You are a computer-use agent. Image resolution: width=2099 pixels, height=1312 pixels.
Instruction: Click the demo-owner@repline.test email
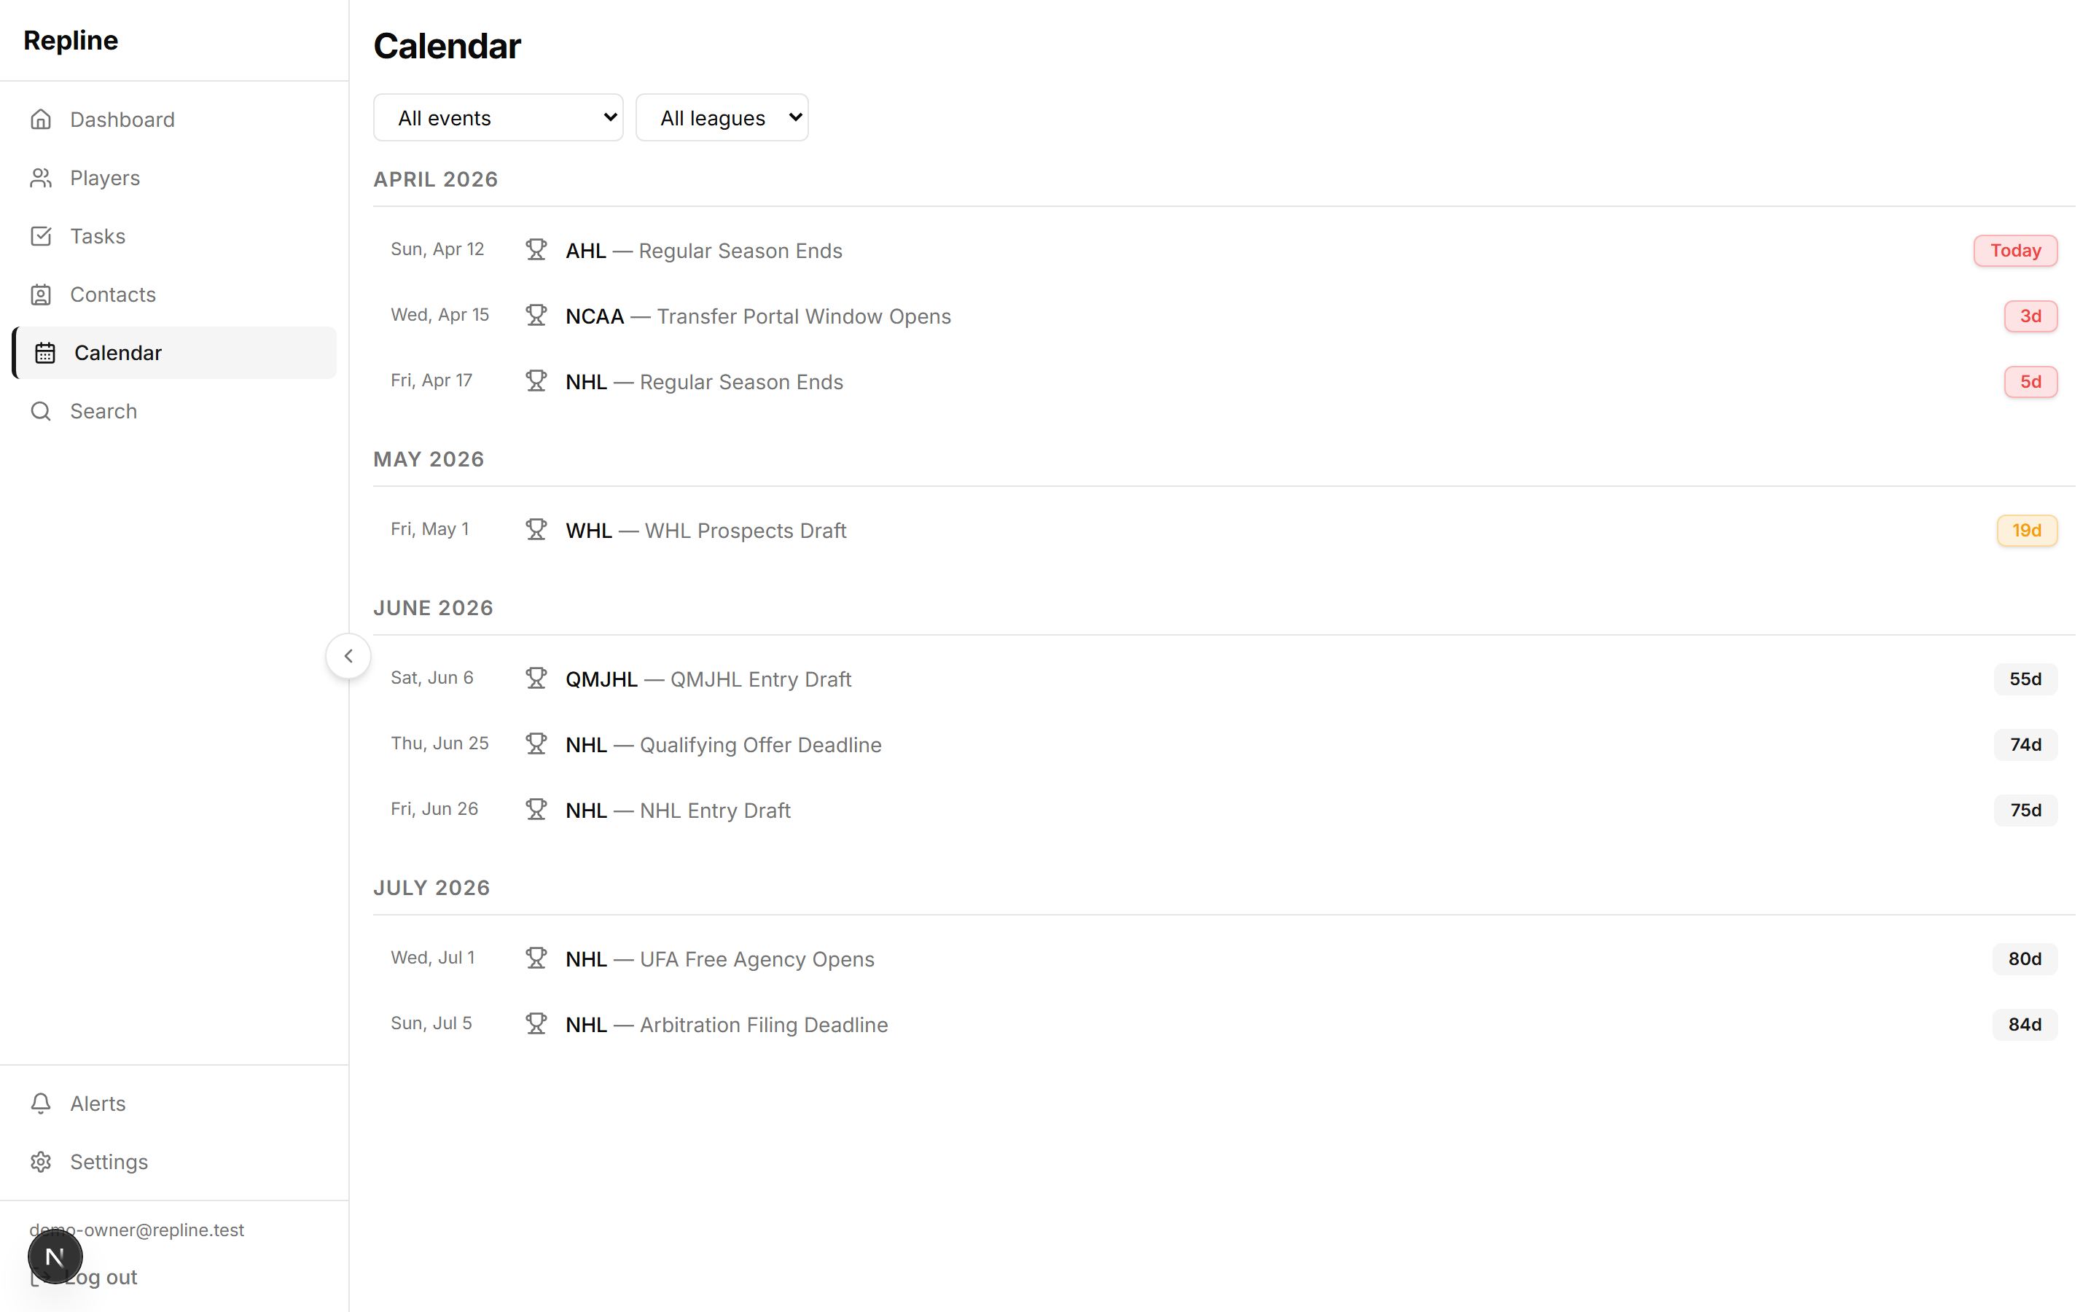click(136, 1229)
